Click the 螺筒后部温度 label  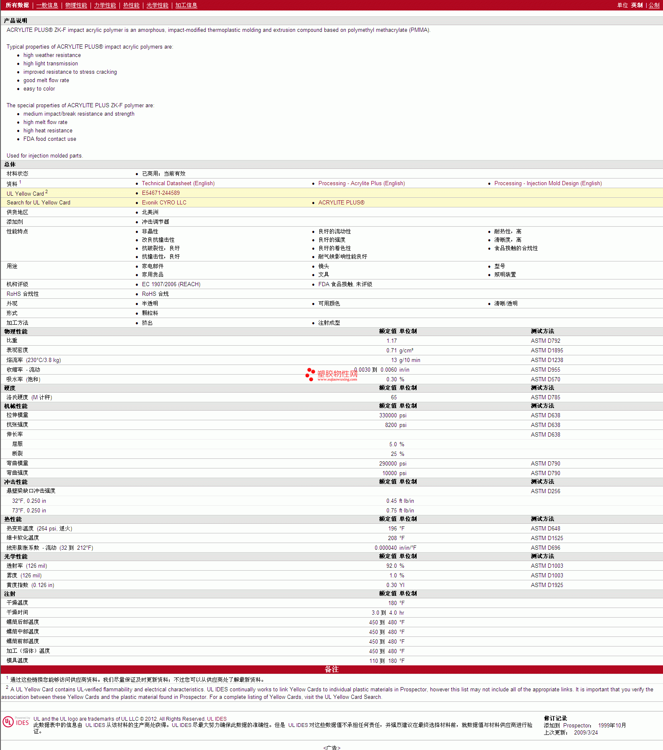[x=23, y=622]
